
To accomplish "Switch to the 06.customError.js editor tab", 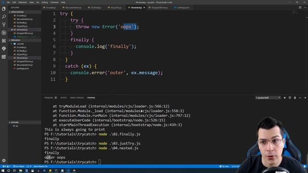I will [72, 8].
